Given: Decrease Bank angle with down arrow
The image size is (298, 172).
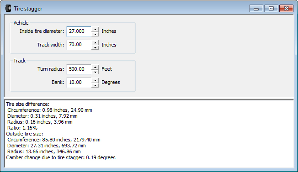Looking at the screenshot, I should [x=95, y=85].
